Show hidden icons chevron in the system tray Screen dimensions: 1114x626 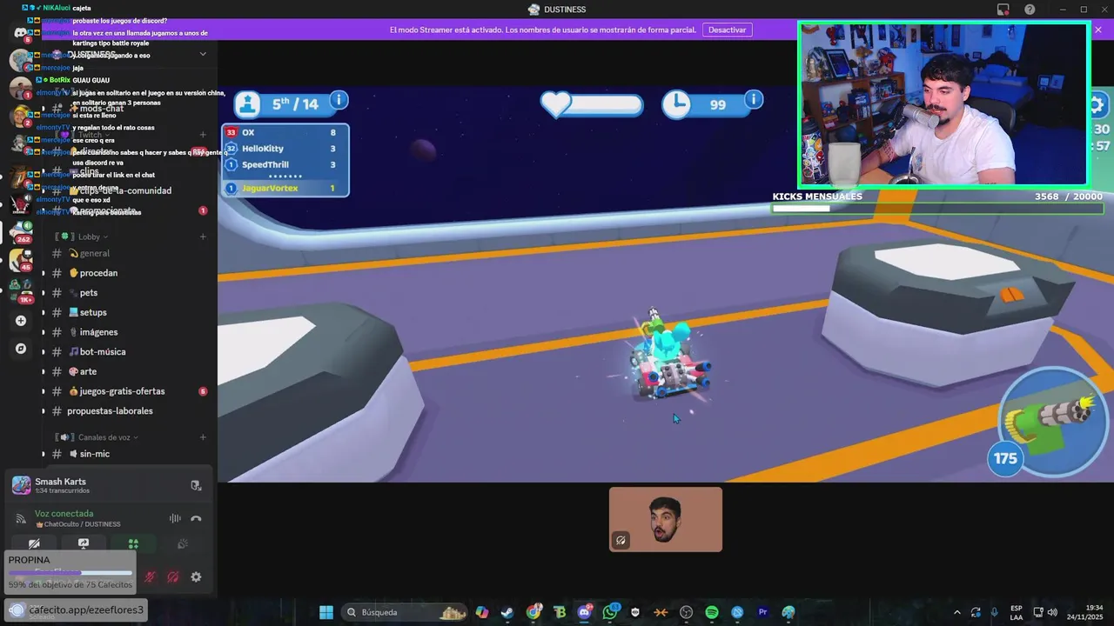(957, 612)
